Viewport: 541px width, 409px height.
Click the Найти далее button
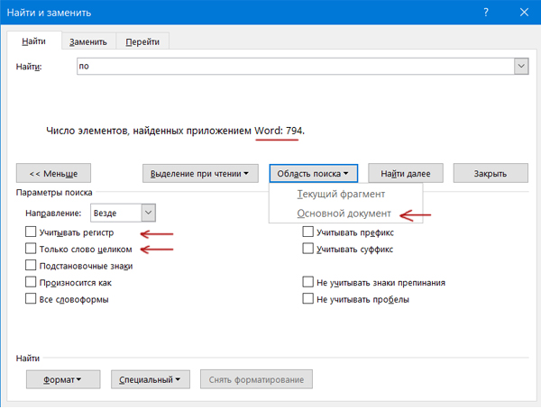(405, 173)
